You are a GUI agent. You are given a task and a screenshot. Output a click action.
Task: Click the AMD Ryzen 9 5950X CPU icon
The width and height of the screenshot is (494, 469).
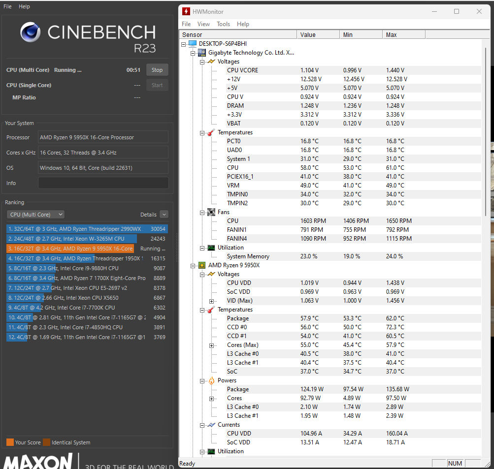pyautogui.click(x=202, y=265)
